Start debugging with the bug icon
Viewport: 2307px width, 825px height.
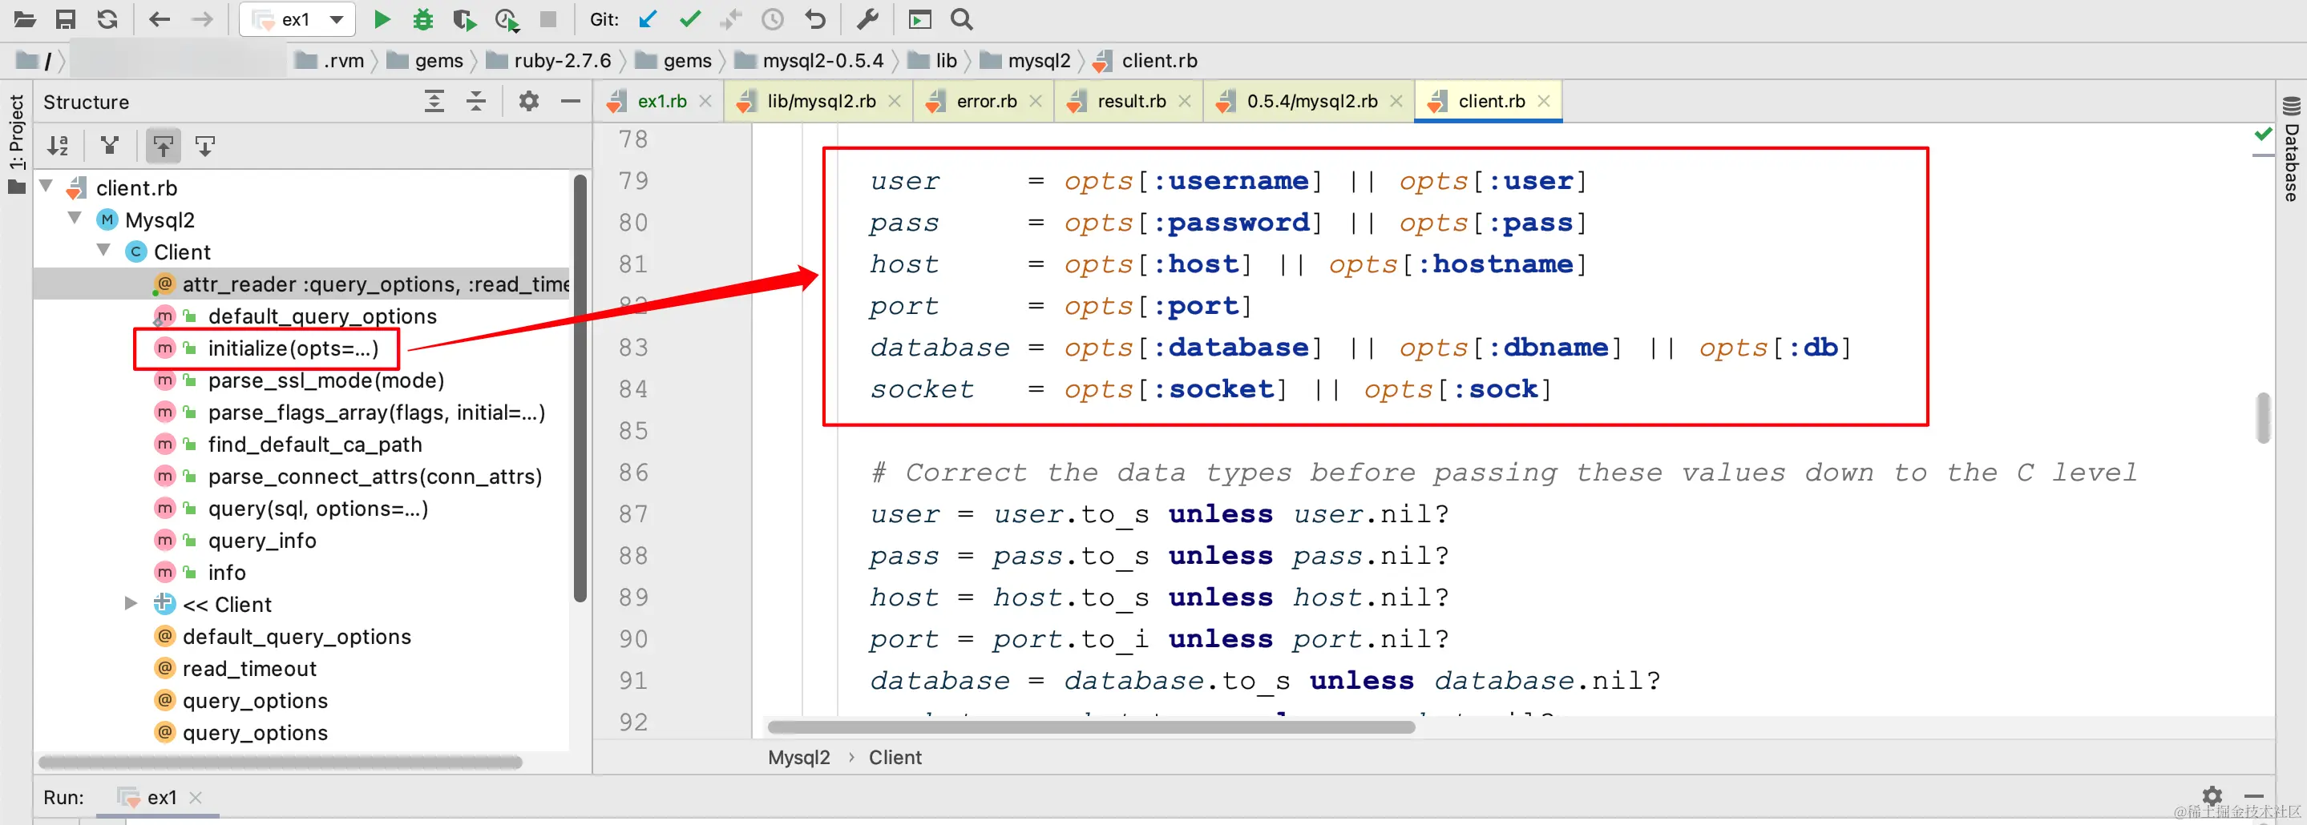pyautogui.click(x=422, y=18)
